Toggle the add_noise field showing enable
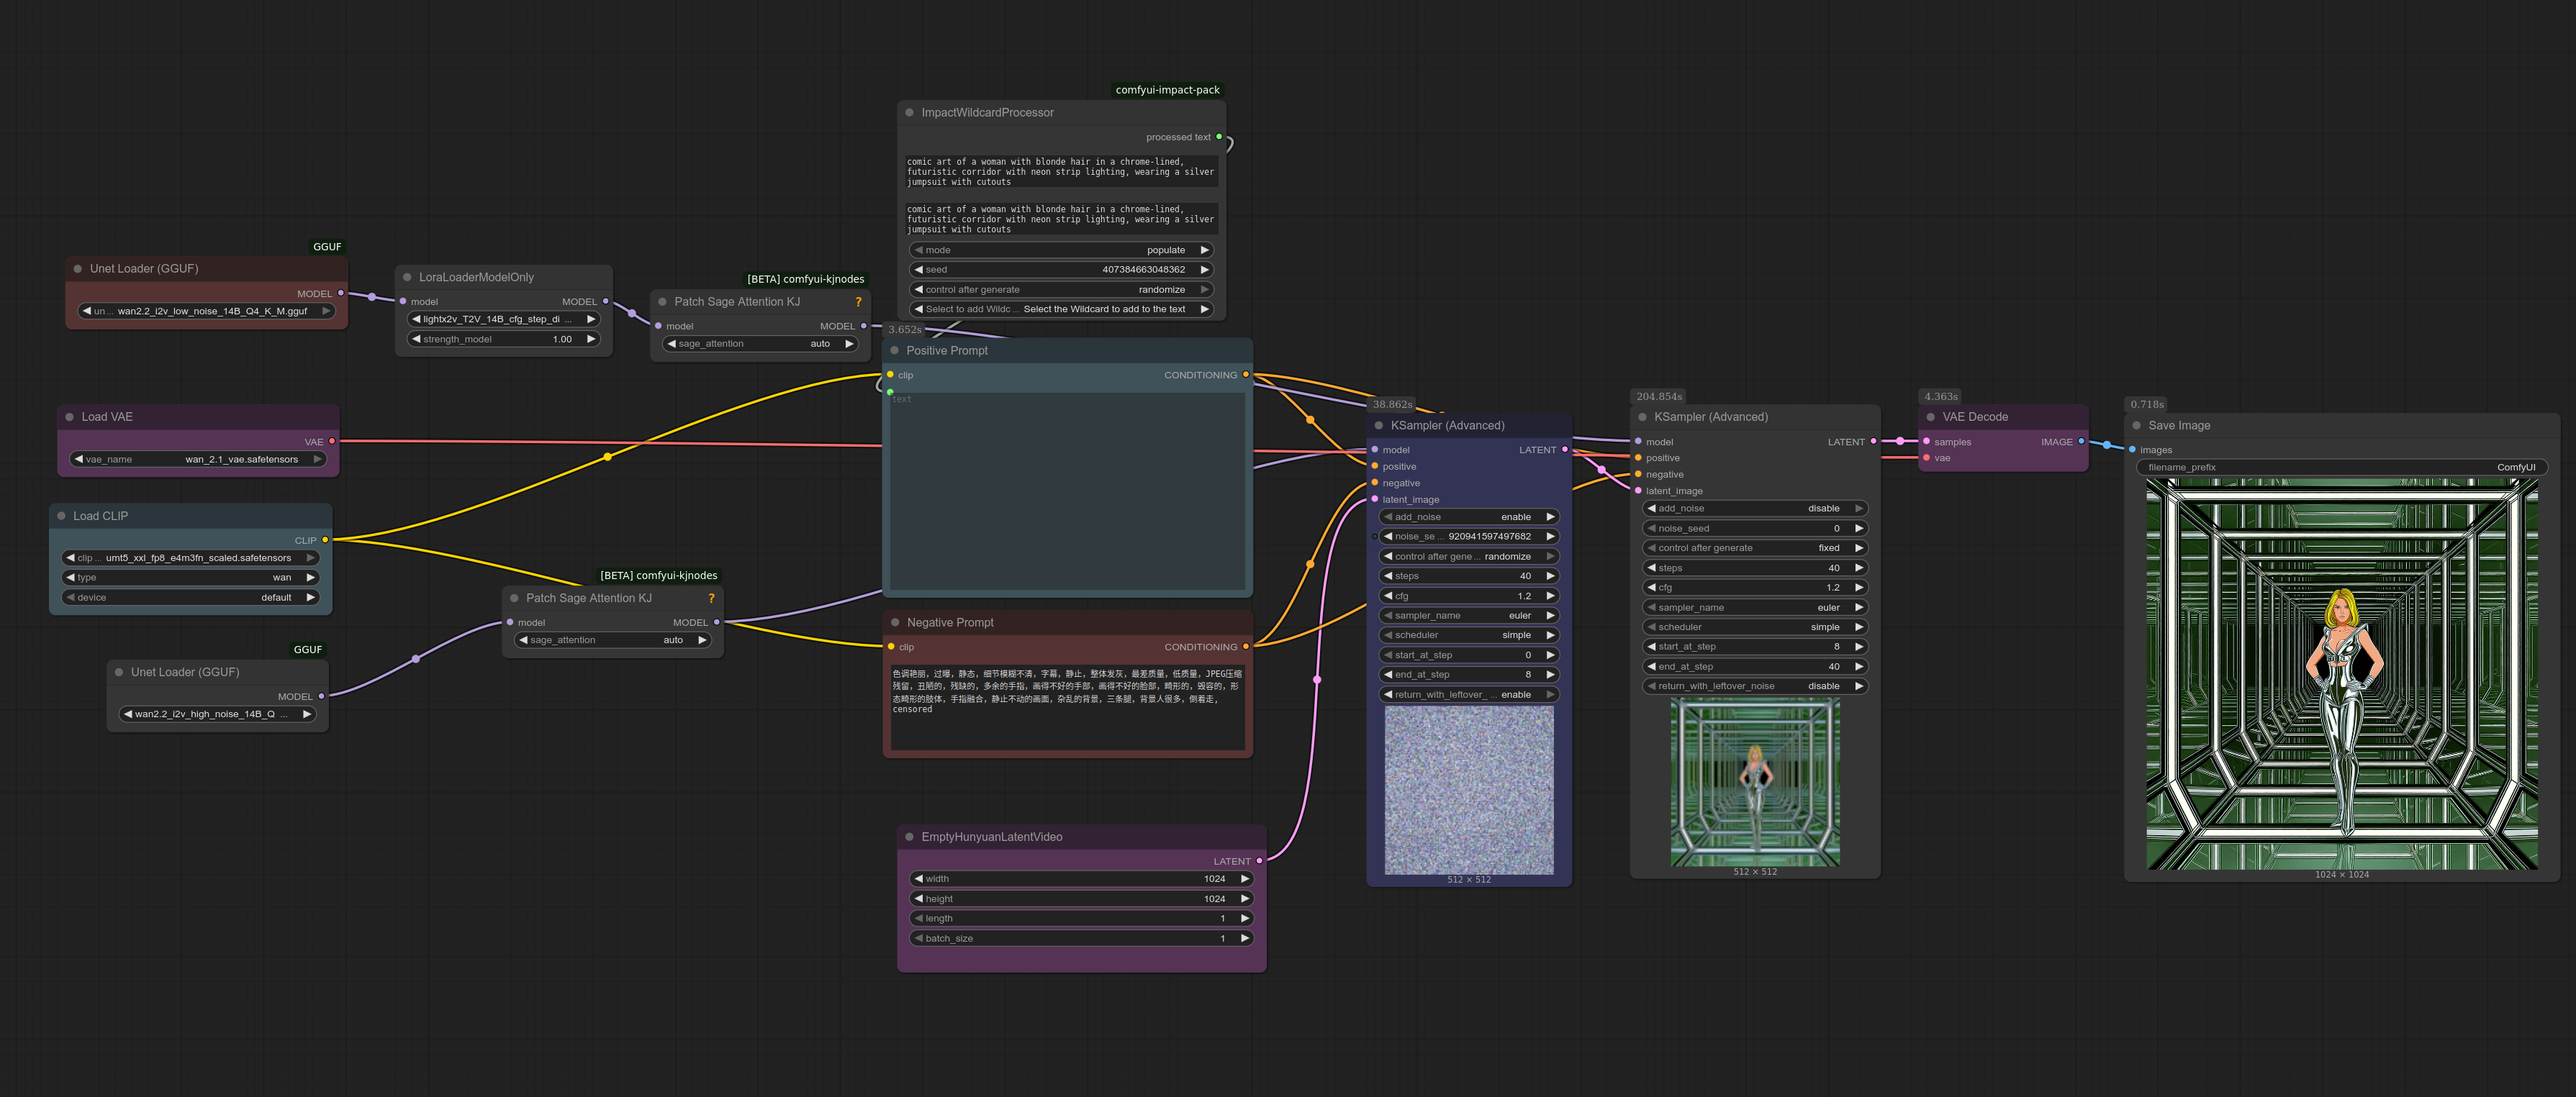This screenshot has height=1097, width=2576. [x=1468, y=517]
